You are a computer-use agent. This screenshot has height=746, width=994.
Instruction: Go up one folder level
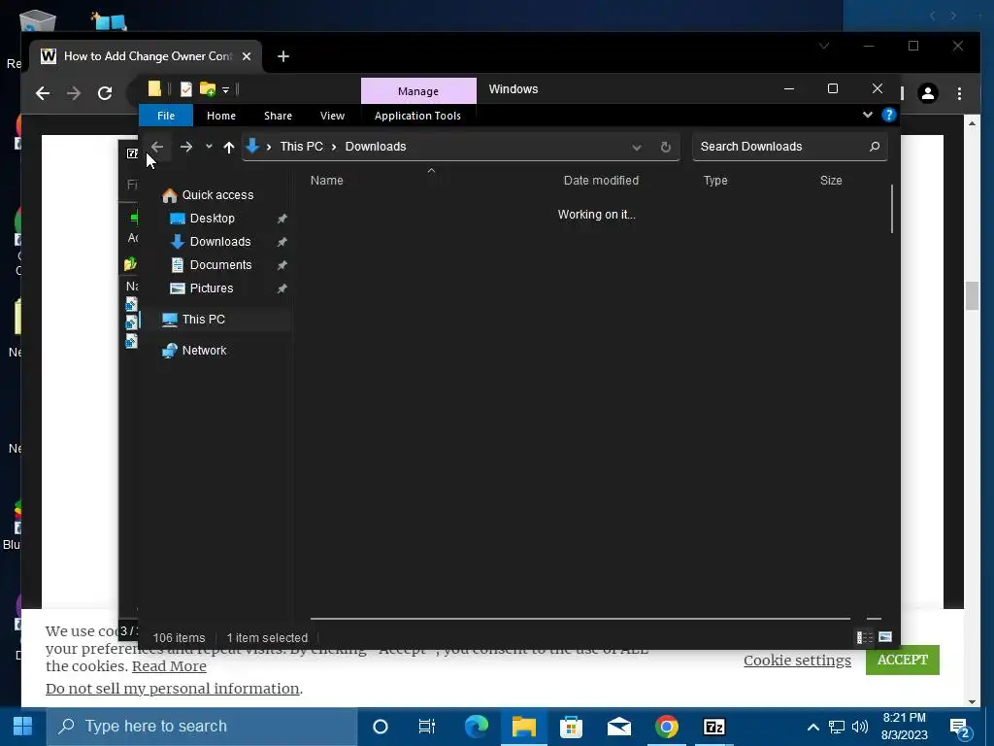[x=229, y=147]
